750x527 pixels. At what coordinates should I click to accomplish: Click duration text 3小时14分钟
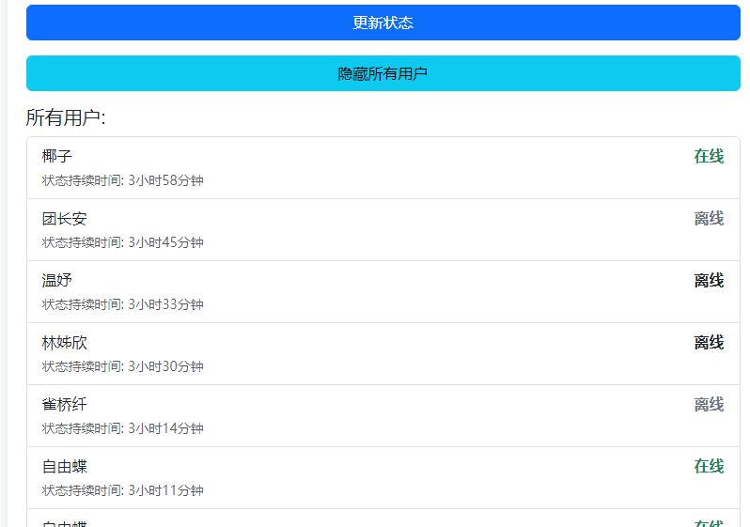[x=165, y=428]
